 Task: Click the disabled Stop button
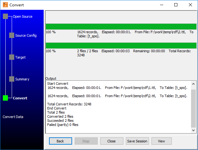pyautogui.click(x=86, y=141)
